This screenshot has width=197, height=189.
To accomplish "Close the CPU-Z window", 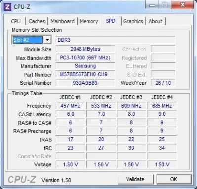I will coord(182,5).
